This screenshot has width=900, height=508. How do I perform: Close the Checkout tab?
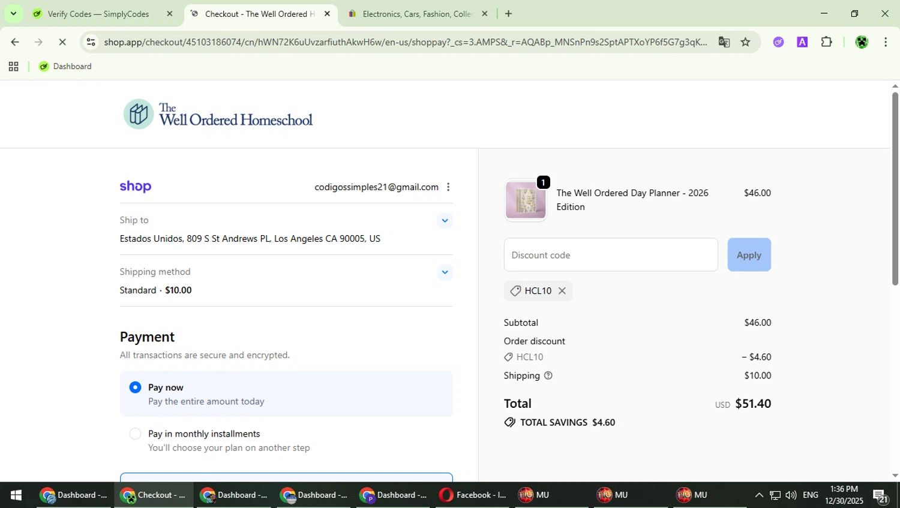coord(327,14)
